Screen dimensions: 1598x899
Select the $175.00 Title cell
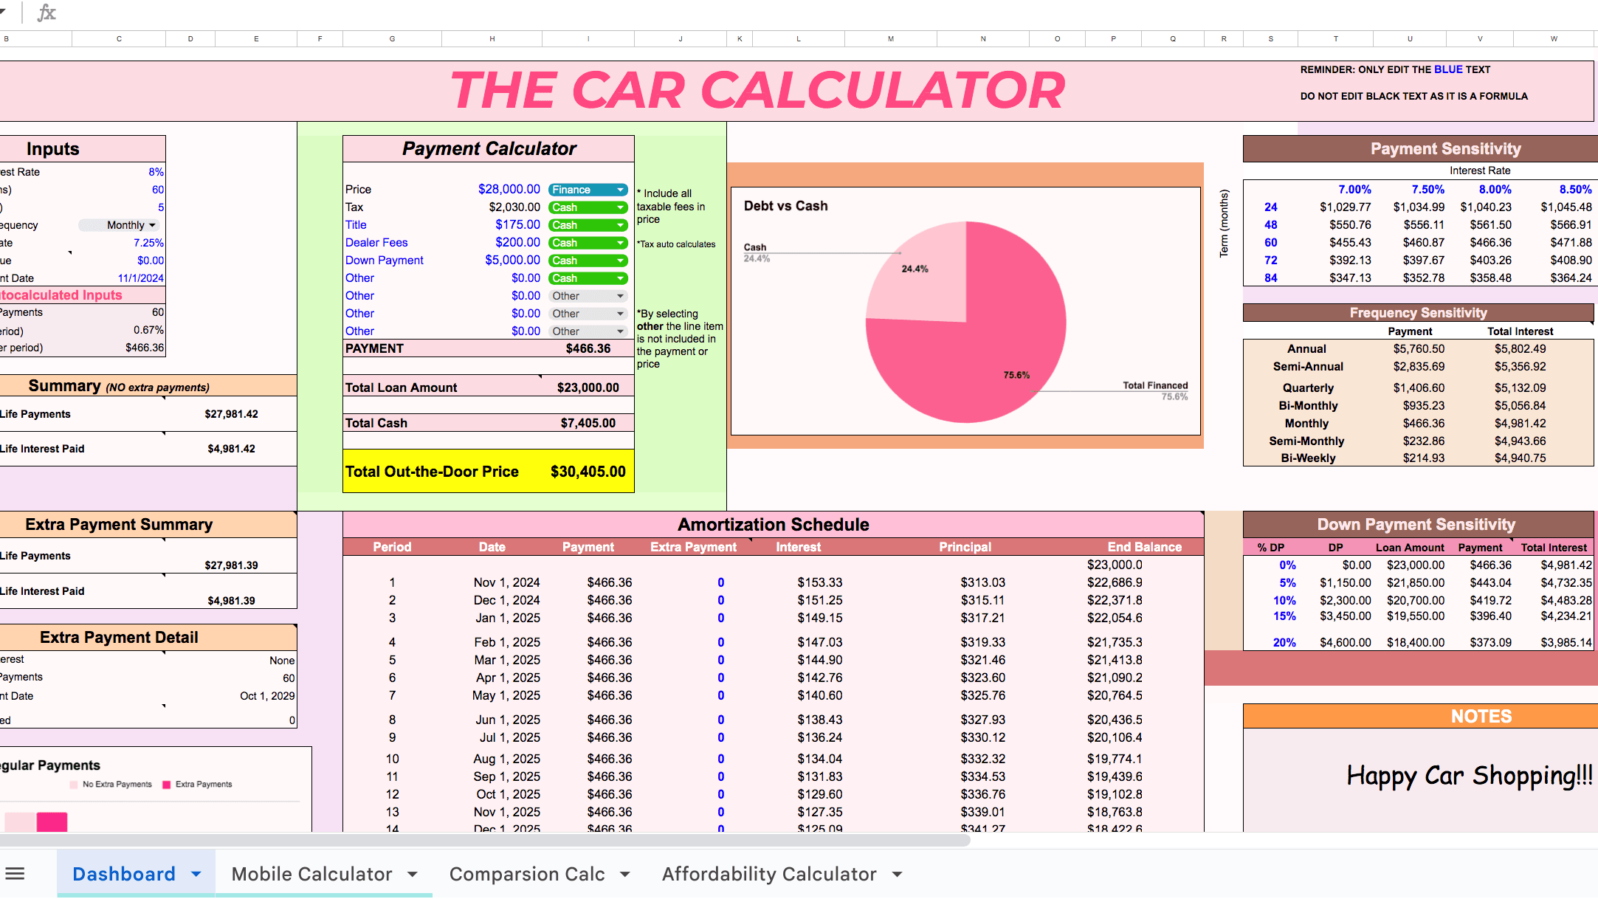coord(492,225)
